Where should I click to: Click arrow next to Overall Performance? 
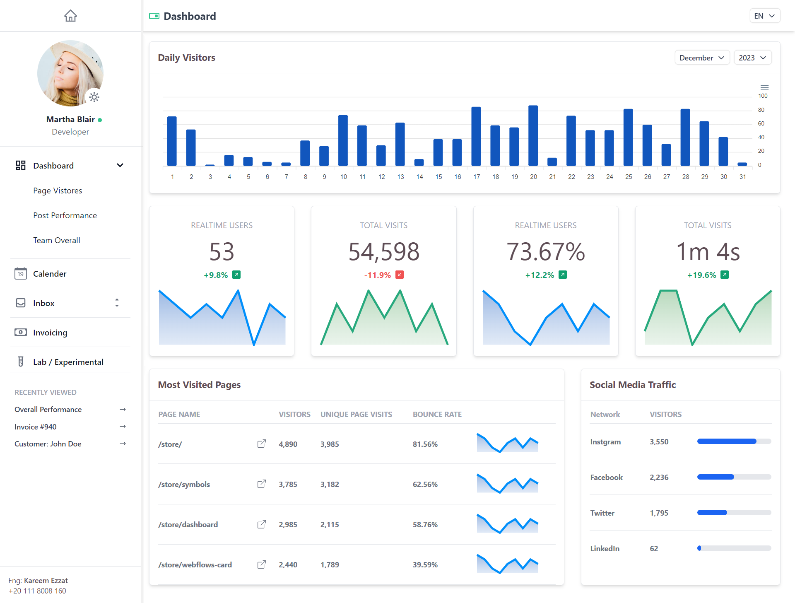(123, 409)
